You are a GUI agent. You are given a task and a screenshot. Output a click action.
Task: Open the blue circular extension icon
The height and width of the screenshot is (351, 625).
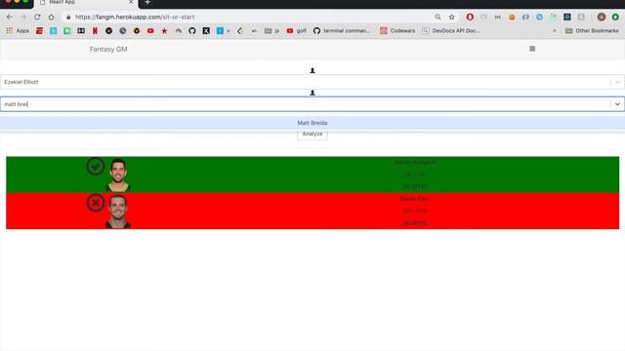[539, 17]
